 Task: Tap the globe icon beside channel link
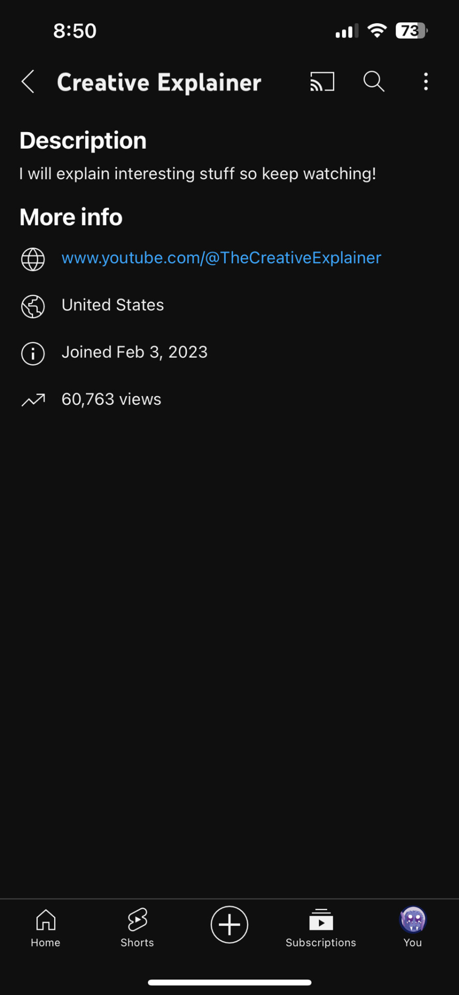(33, 259)
